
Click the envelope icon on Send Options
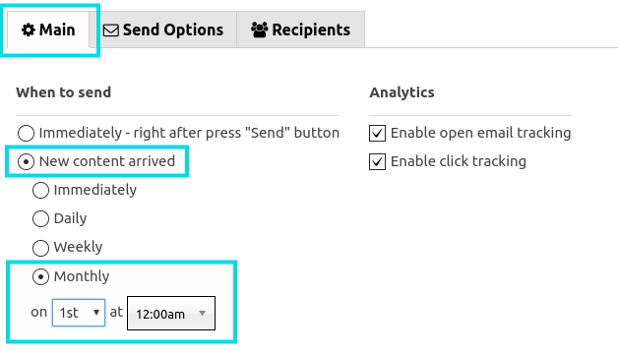click(x=111, y=30)
